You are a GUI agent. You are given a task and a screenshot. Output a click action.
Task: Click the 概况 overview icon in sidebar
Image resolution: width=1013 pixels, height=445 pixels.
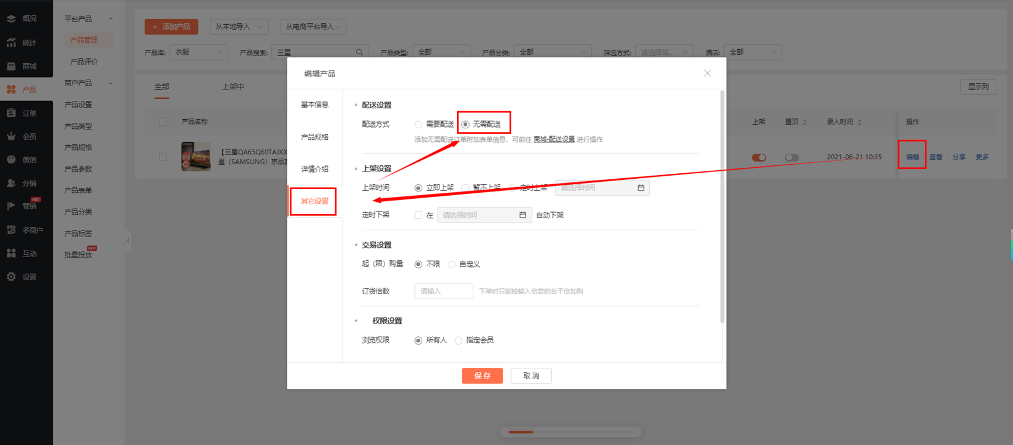[x=12, y=18]
